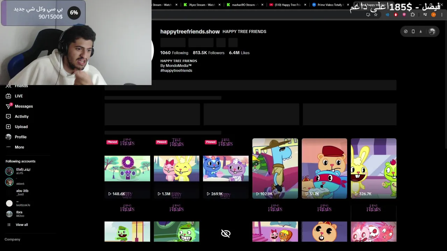Expand the Company footer section

click(x=12, y=239)
